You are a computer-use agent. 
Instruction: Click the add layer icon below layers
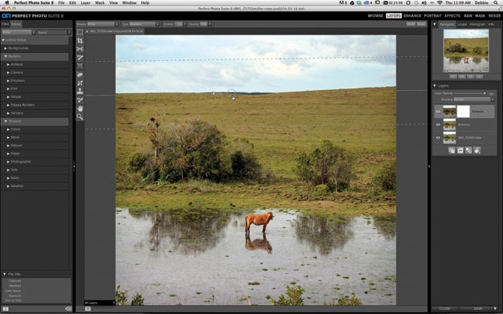(x=452, y=150)
